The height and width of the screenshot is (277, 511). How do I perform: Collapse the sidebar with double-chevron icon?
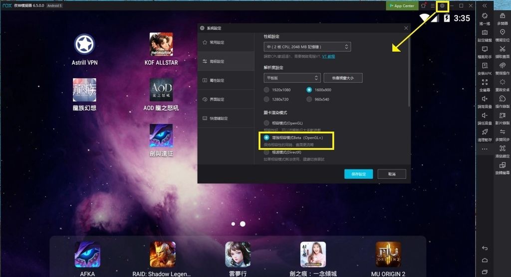485,6
